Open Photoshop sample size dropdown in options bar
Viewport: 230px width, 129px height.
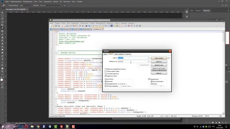click(26, 5)
